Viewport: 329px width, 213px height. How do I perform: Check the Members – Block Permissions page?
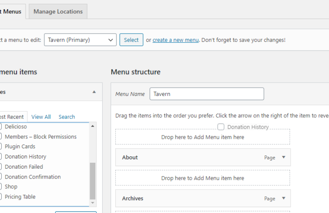click(x=1, y=137)
